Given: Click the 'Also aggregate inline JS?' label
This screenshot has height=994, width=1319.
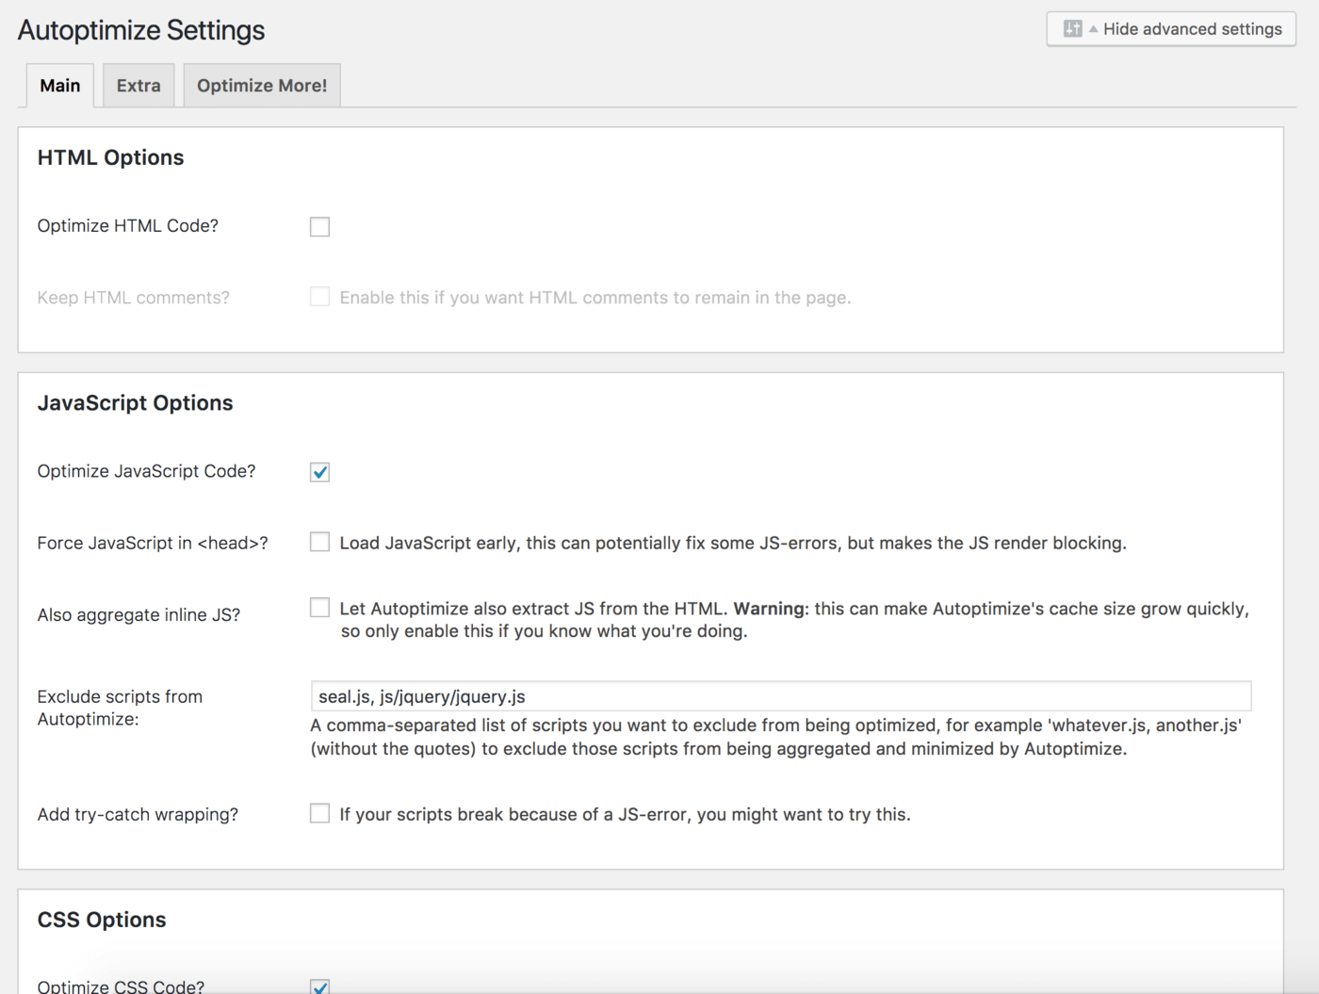Looking at the screenshot, I should click(138, 615).
